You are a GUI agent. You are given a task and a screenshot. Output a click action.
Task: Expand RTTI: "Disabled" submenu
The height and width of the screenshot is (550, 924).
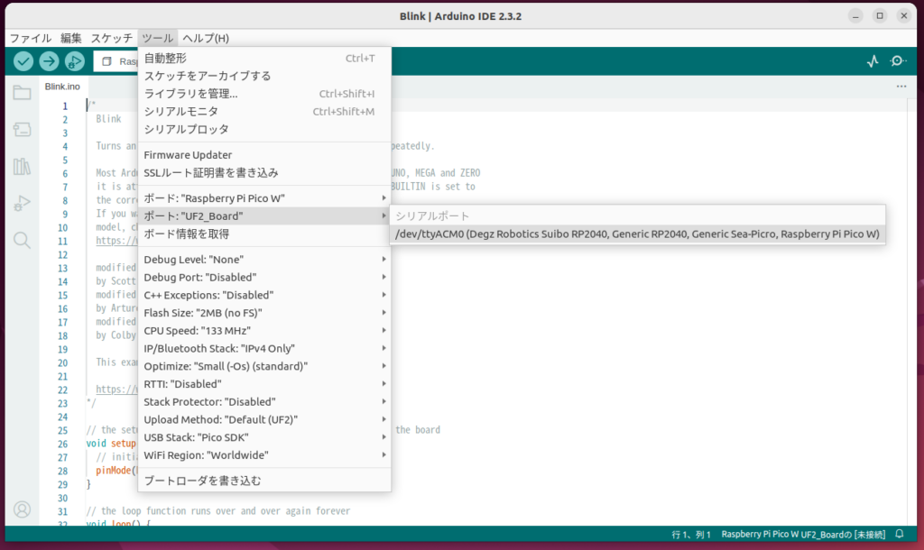[x=264, y=384]
